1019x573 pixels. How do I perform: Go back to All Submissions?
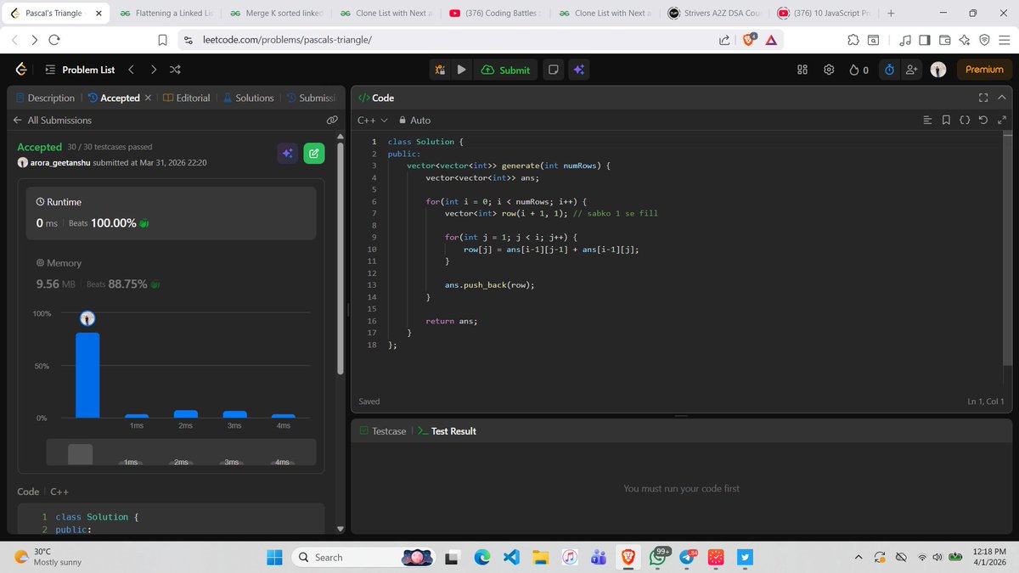pyautogui.click(x=52, y=121)
